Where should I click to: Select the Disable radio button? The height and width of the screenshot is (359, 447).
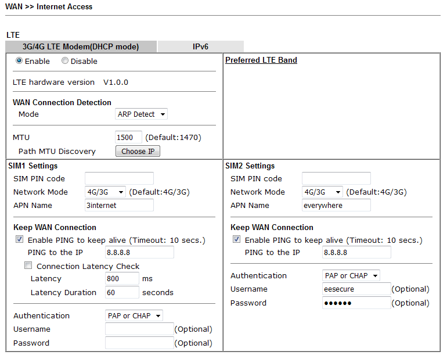pos(65,61)
